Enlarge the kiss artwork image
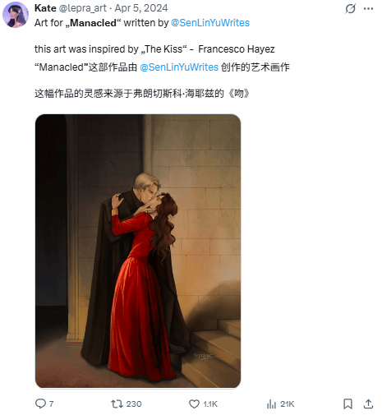The height and width of the screenshot is (415, 382). coord(138,251)
